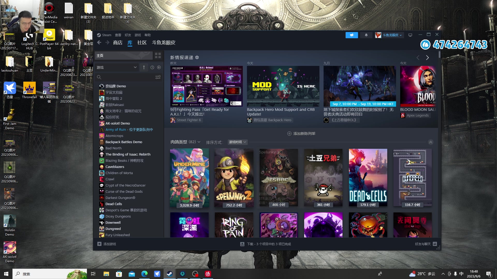Click the Steam library vertical scrollbar
497x279 pixels.
[x=440, y=54]
